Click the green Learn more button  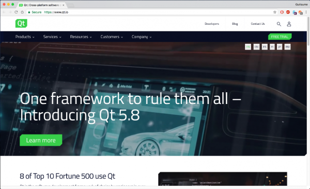[x=41, y=140]
